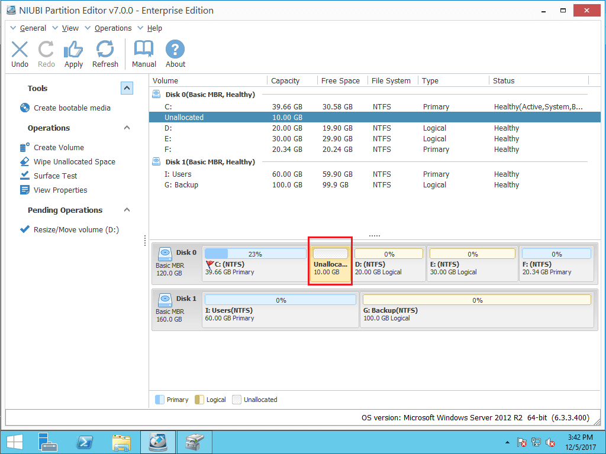Screen dimensions: 606x454
Task: Click the Surface Test icon
Action: tap(25, 176)
